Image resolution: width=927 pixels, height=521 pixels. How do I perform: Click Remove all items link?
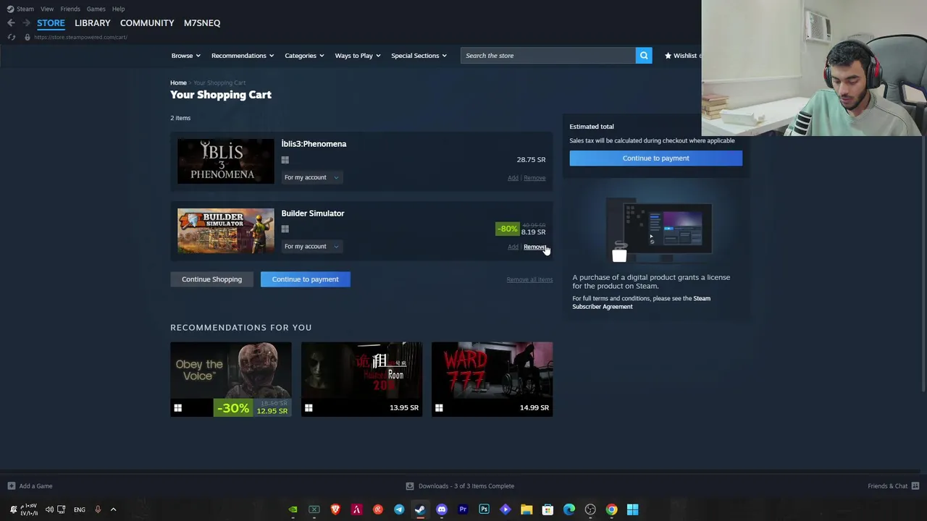pyautogui.click(x=529, y=280)
